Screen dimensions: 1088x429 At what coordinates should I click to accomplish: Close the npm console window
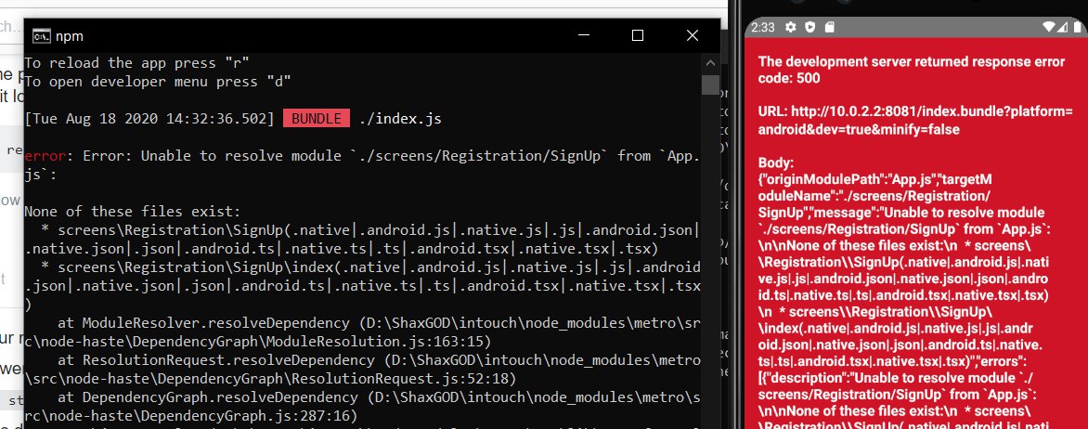pyautogui.click(x=692, y=36)
